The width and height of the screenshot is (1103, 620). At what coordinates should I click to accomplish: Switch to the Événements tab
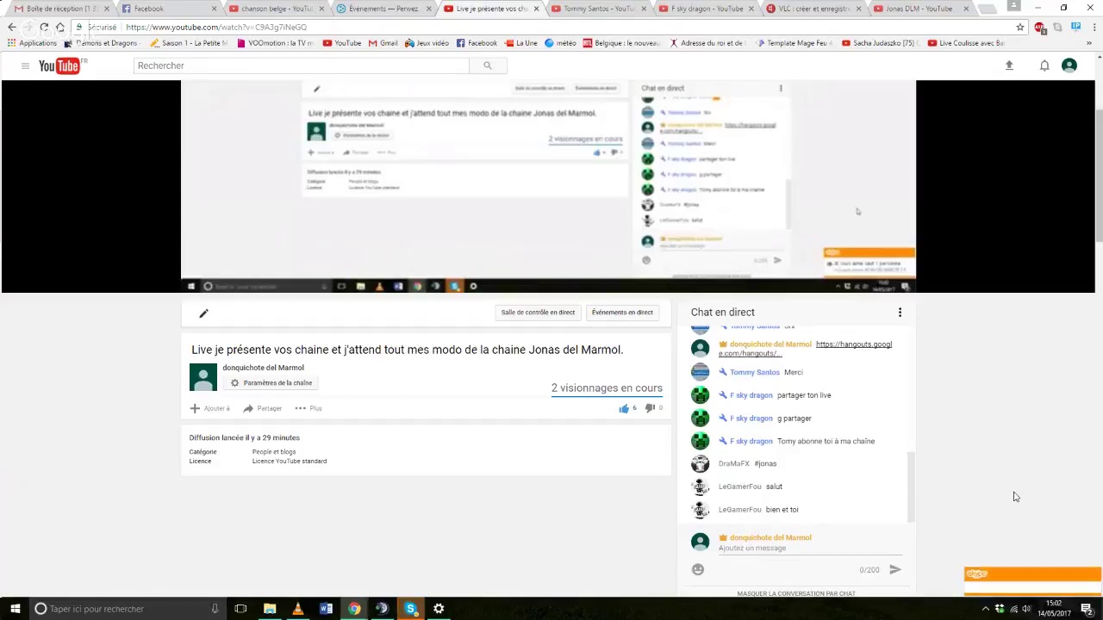tap(383, 9)
